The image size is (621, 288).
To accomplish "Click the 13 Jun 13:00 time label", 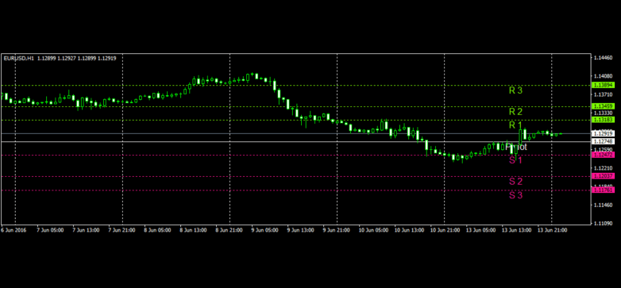I will 516,230.
